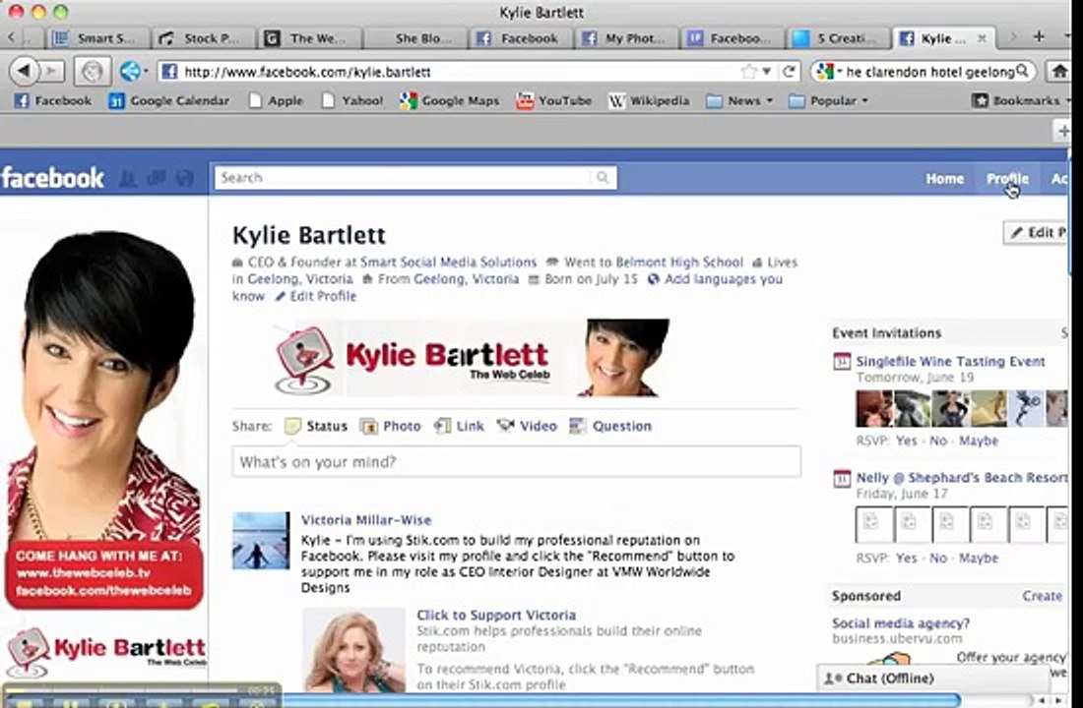Image resolution: width=1083 pixels, height=708 pixels.
Task: Switch to the Stock P... tab
Action: click(204, 38)
